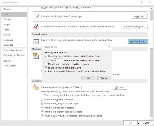
Task: Click the Reading Pane layout icon
Action: pyautogui.click(x=36, y=41)
